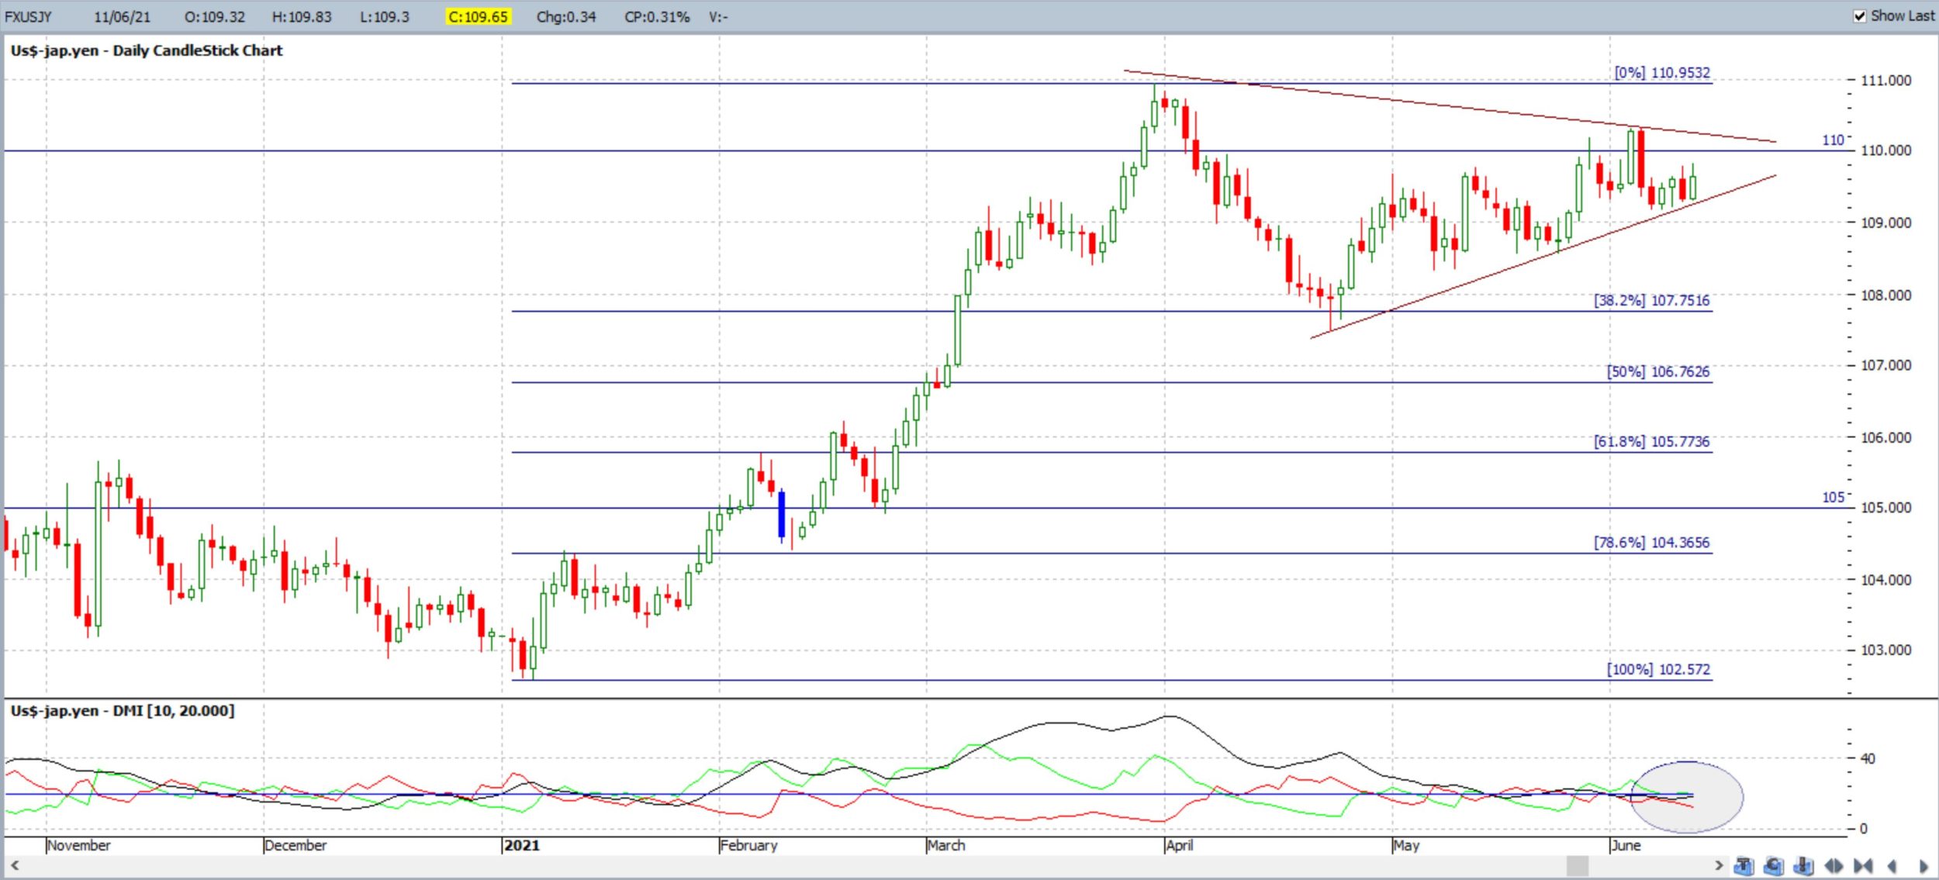Screen dimensions: 1939x880
Task: Click the November time axis label
Action: coord(78,846)
